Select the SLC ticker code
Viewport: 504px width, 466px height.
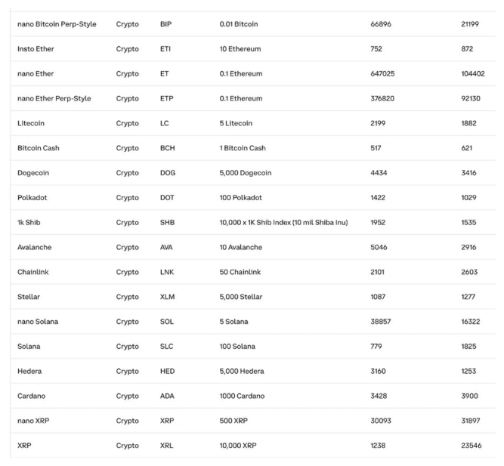[166, 347]
